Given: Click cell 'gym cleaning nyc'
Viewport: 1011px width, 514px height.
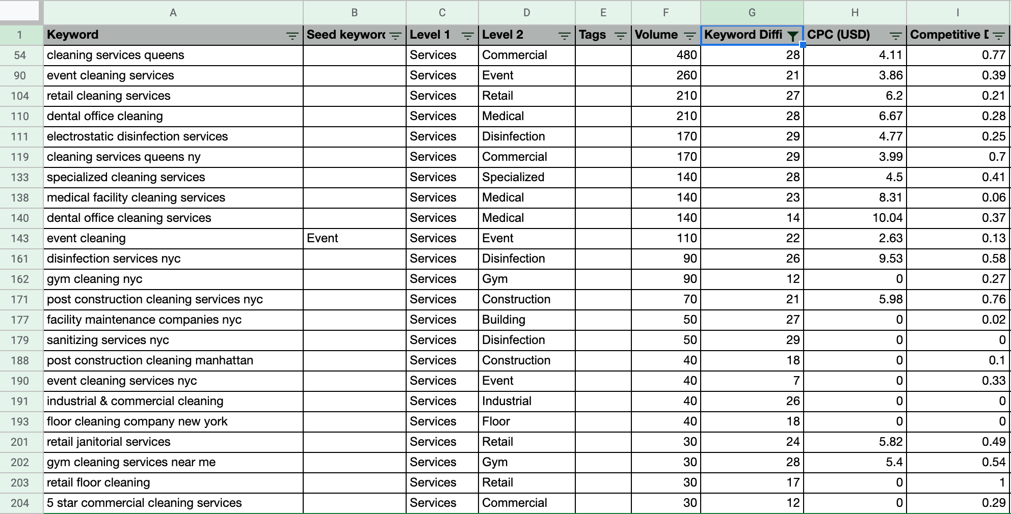Looking at the screenshot, I should [x=173, y=279].
